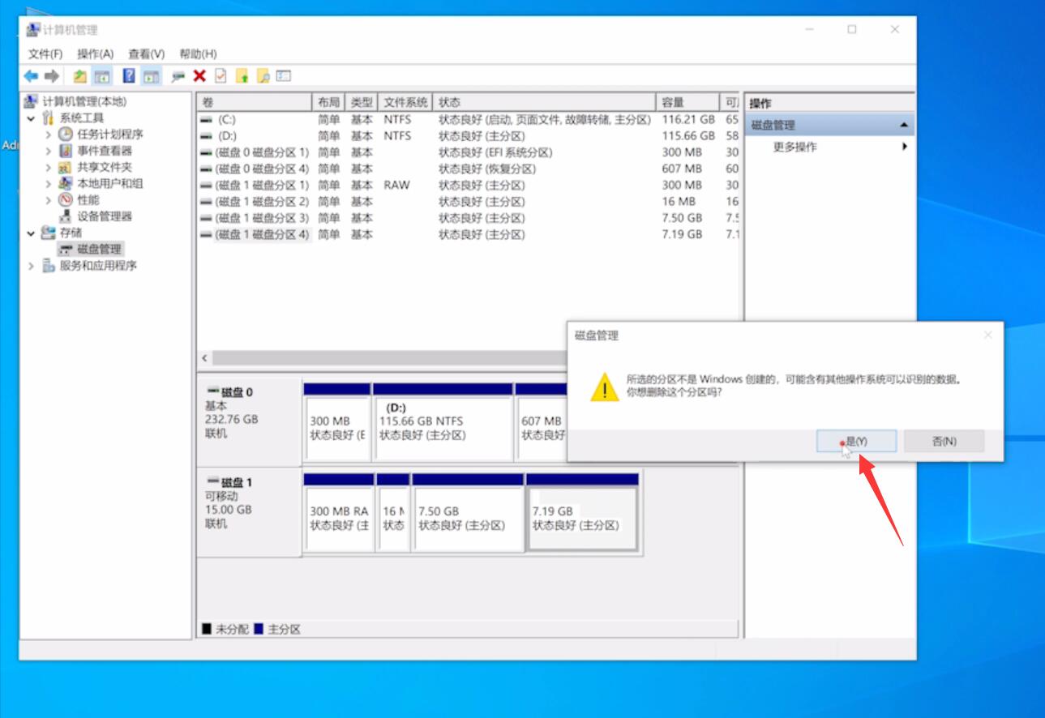
Task: Sort by the 容量 column header
Action: pyautogui.click(x=687, y=102)
